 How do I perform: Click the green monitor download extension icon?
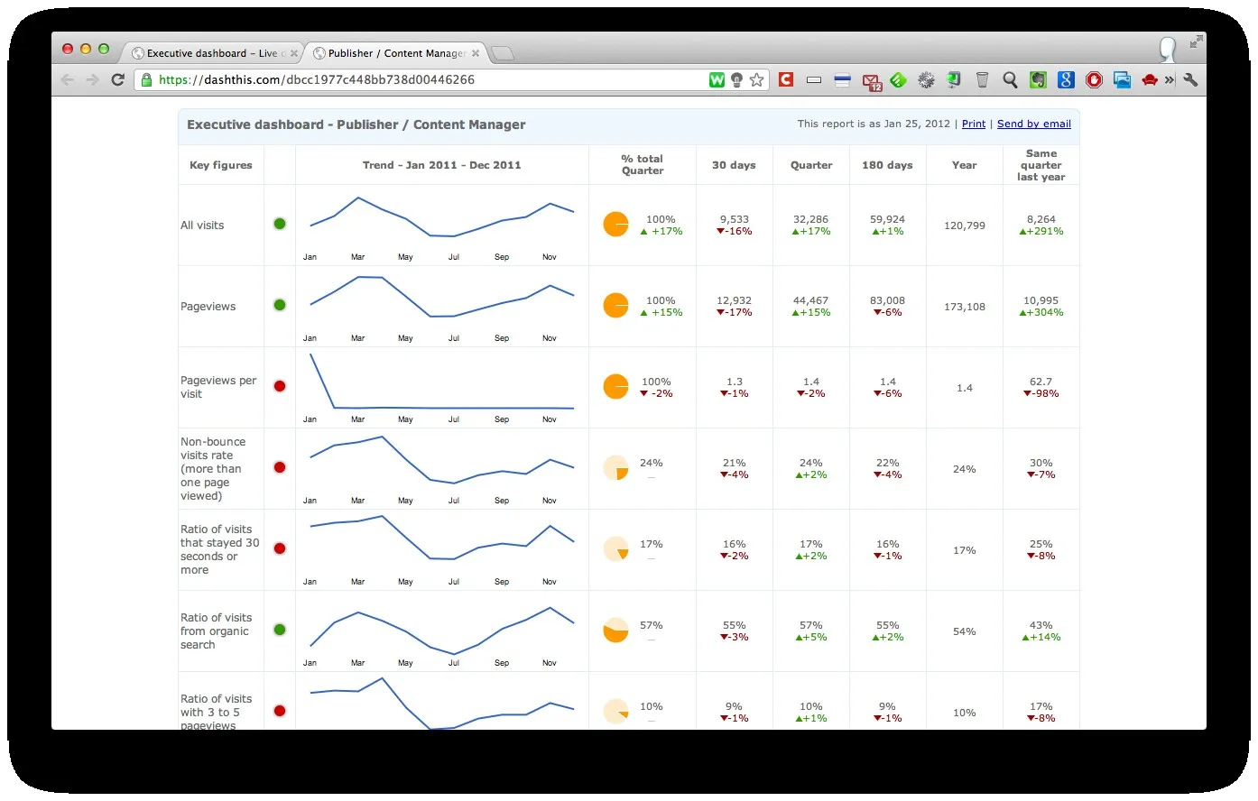pos(954,79)
